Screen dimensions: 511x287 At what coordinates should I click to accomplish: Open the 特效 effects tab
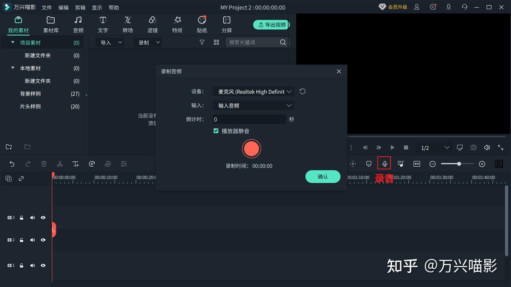177,25
